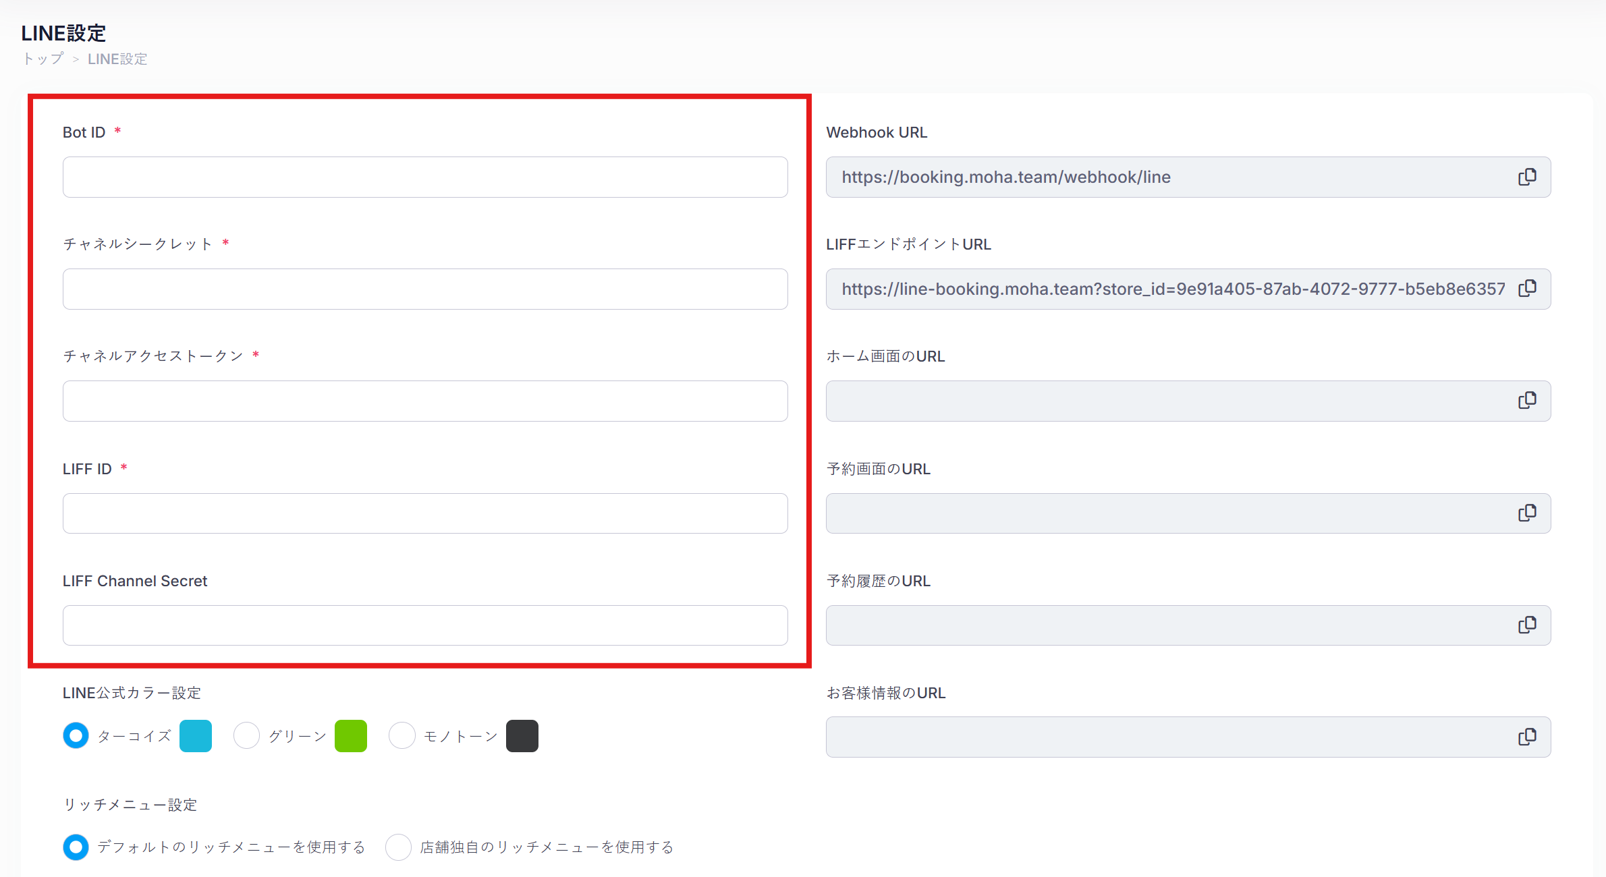Viewport: 1606px width, 877px height.
Task: Copy the Webhook URL
Action: pyautogui.click(x=1527, y=177)
